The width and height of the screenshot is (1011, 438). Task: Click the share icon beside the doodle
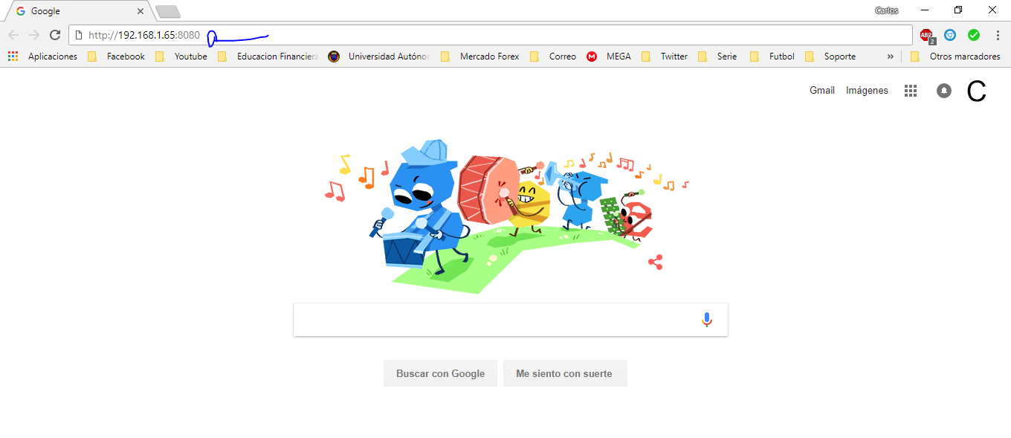655,262
